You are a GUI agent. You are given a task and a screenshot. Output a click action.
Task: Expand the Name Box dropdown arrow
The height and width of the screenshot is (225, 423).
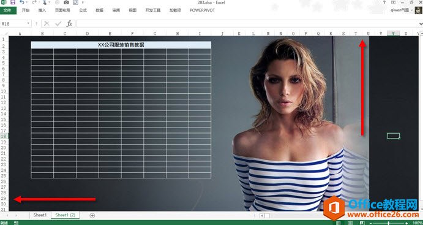click(x=29, y=24)
